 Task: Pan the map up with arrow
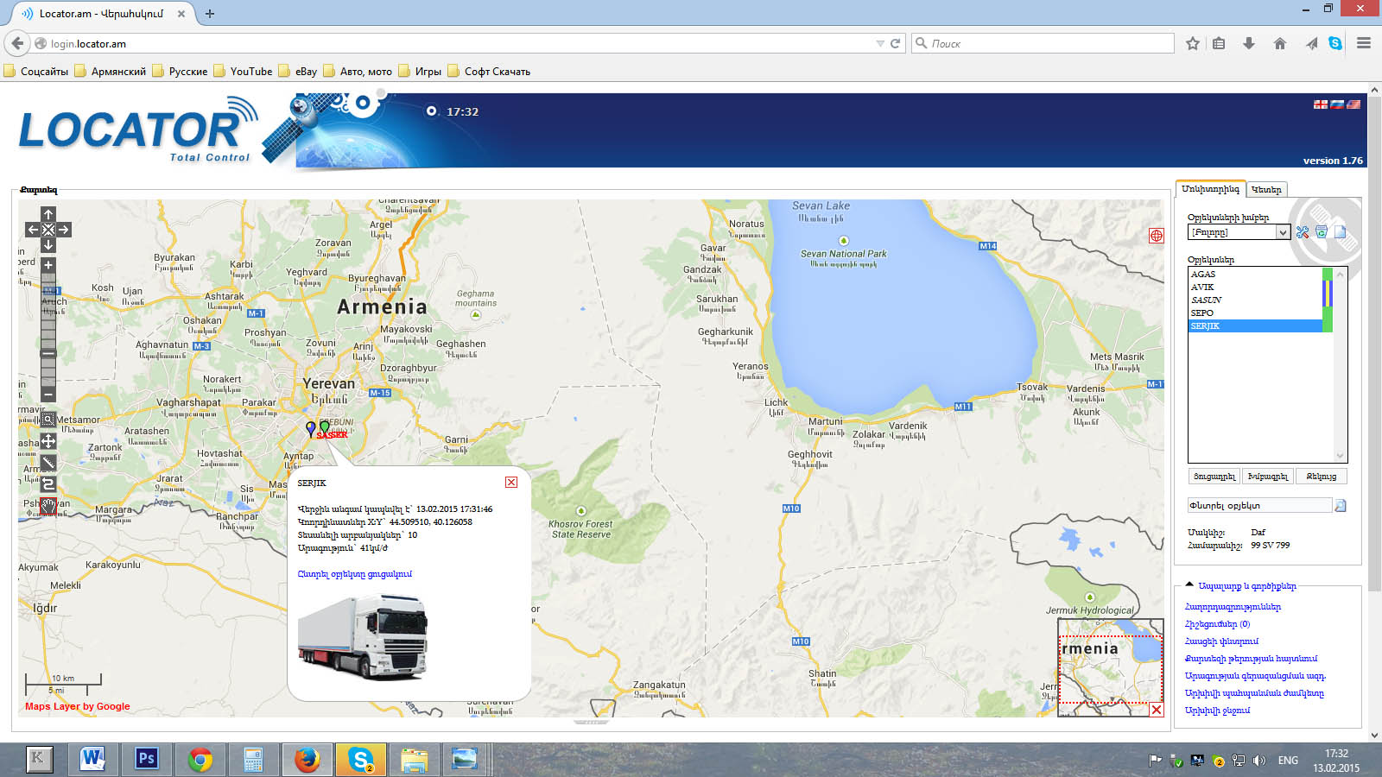point(48,214)
